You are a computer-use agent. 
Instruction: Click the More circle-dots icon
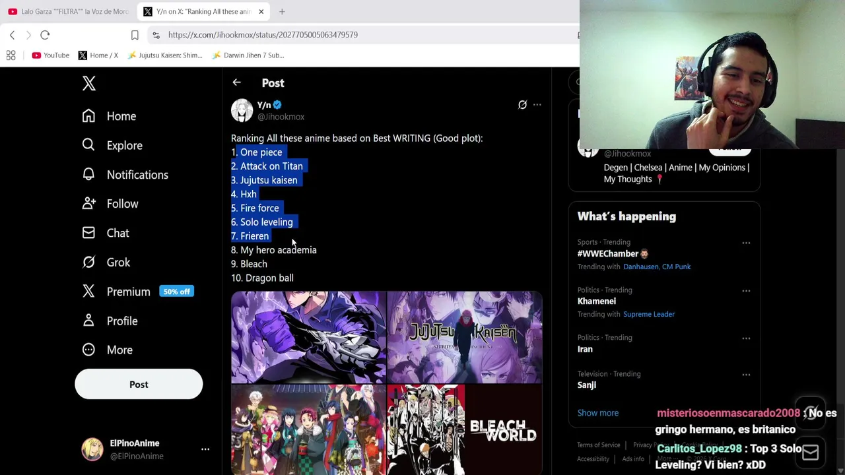click(x=88, y=350)
